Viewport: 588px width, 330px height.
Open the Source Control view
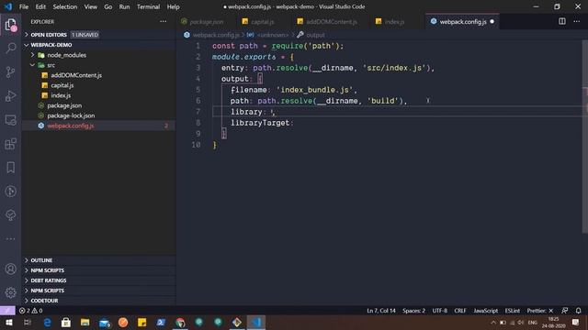pos(10,71)
